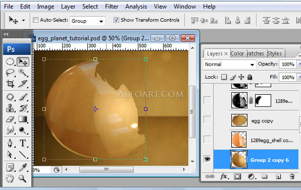Image resolution: width=301 pixels, height=190 pixels.
Task: Click the horizontal scrollbar thumb
Action: (x=107, y=169)
